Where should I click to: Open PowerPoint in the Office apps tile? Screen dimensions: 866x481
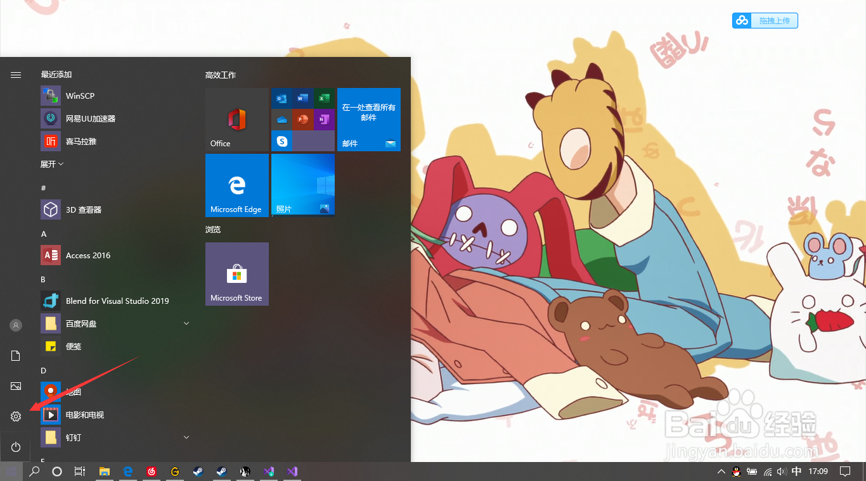303,119
